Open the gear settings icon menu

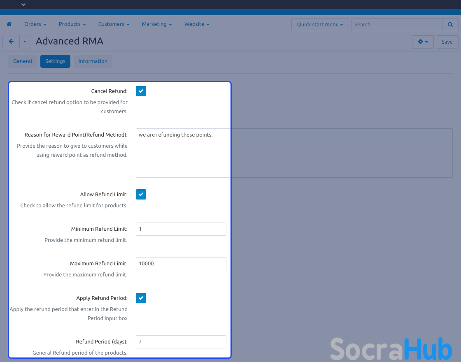tap(422, 42)
